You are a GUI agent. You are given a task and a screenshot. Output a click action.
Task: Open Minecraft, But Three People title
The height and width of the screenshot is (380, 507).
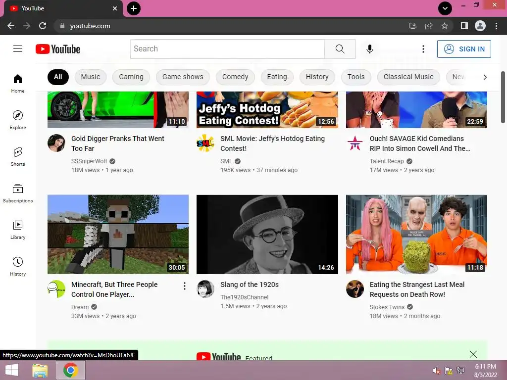click(x=114, y=289)
